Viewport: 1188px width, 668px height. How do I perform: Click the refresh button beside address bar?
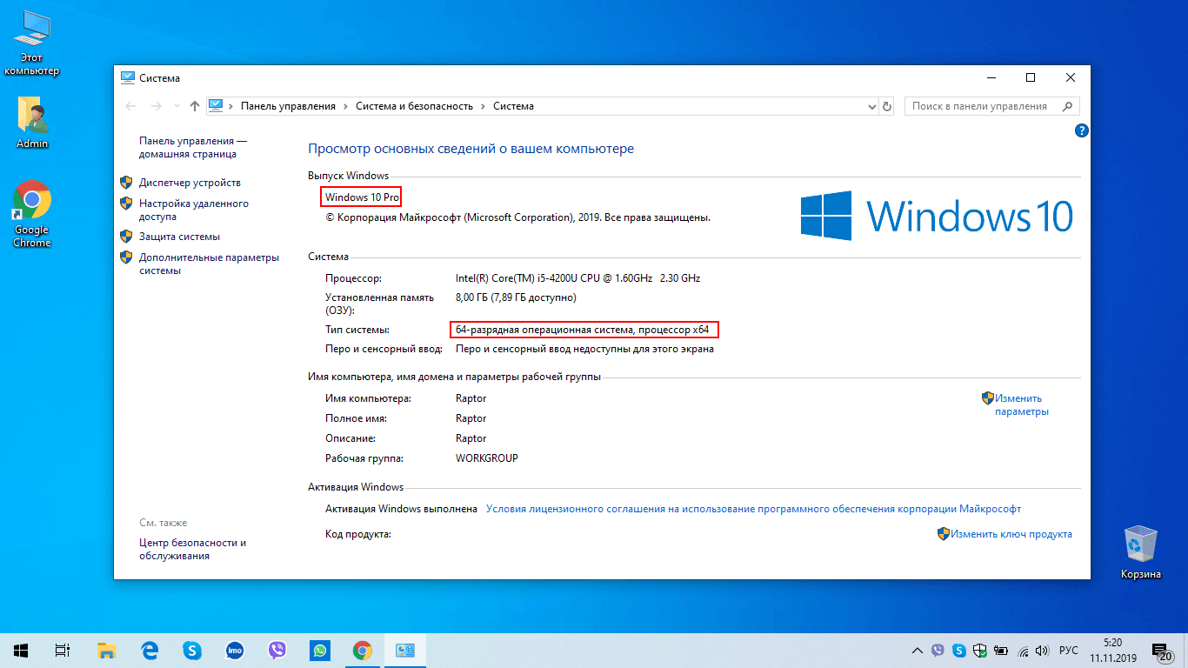pyautogui.click(x=887, y=106)
